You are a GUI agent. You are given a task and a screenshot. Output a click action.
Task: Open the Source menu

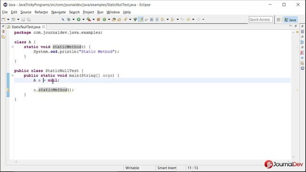(26, 12)
